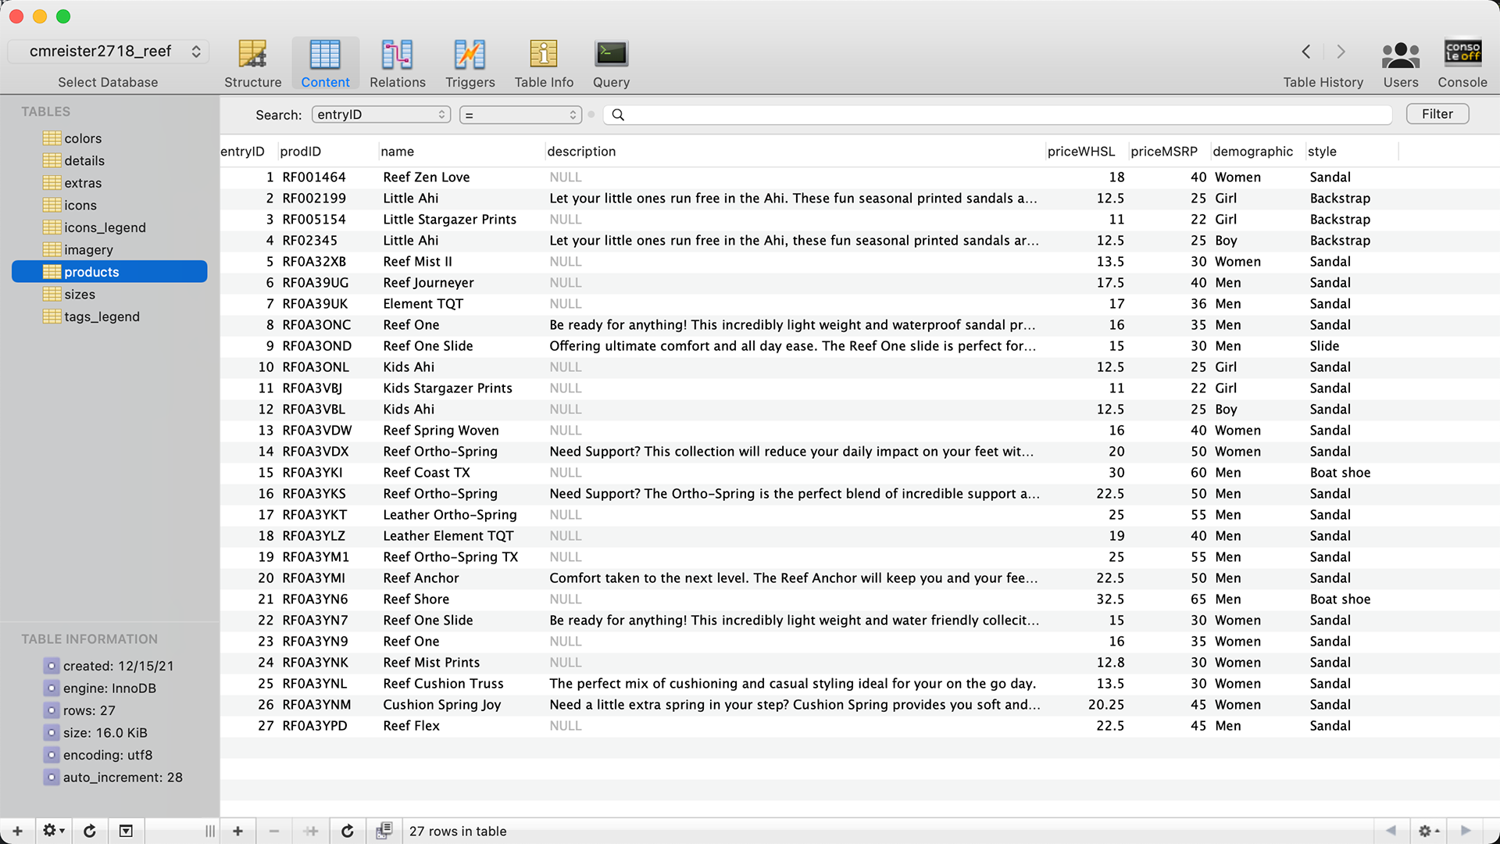Open pagination settings gear
1500x844 pixels.
click(1428, 831)
